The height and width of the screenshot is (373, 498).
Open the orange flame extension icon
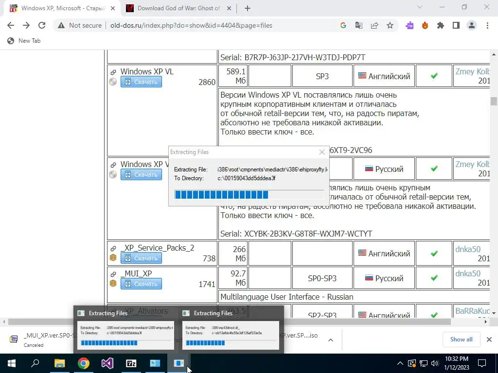coord(425,25)
